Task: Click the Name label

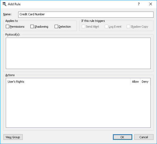Action: coord(7,14)
